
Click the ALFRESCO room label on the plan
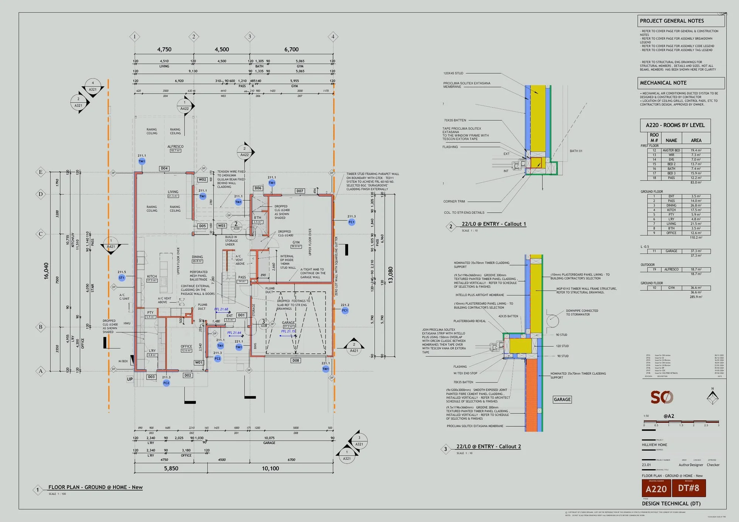pyautogui.click(x=175, y=147)
